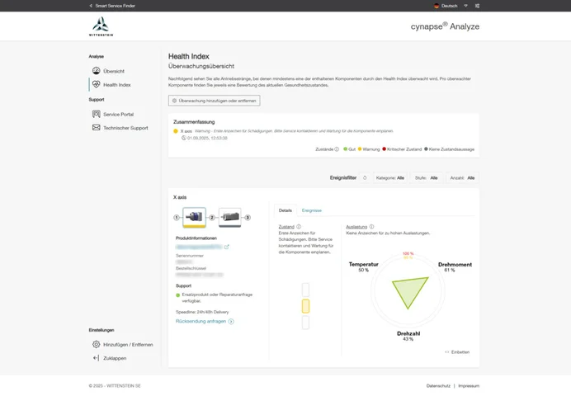Click Überwachung hinzufügen oder entfernen button

click(215, 101)
